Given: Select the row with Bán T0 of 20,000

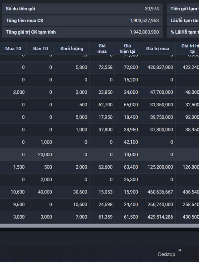Looking at the screenshot, I should (x=99, y=155).
